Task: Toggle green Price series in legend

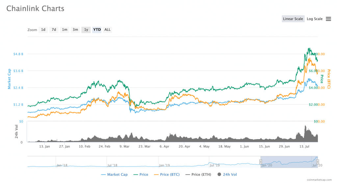Action: 142,174
